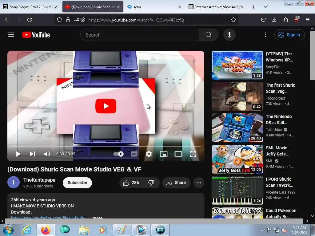Open 'The Nintendo DS is Still' video title
Screen dimensions: 315x236
pos(279,120)
